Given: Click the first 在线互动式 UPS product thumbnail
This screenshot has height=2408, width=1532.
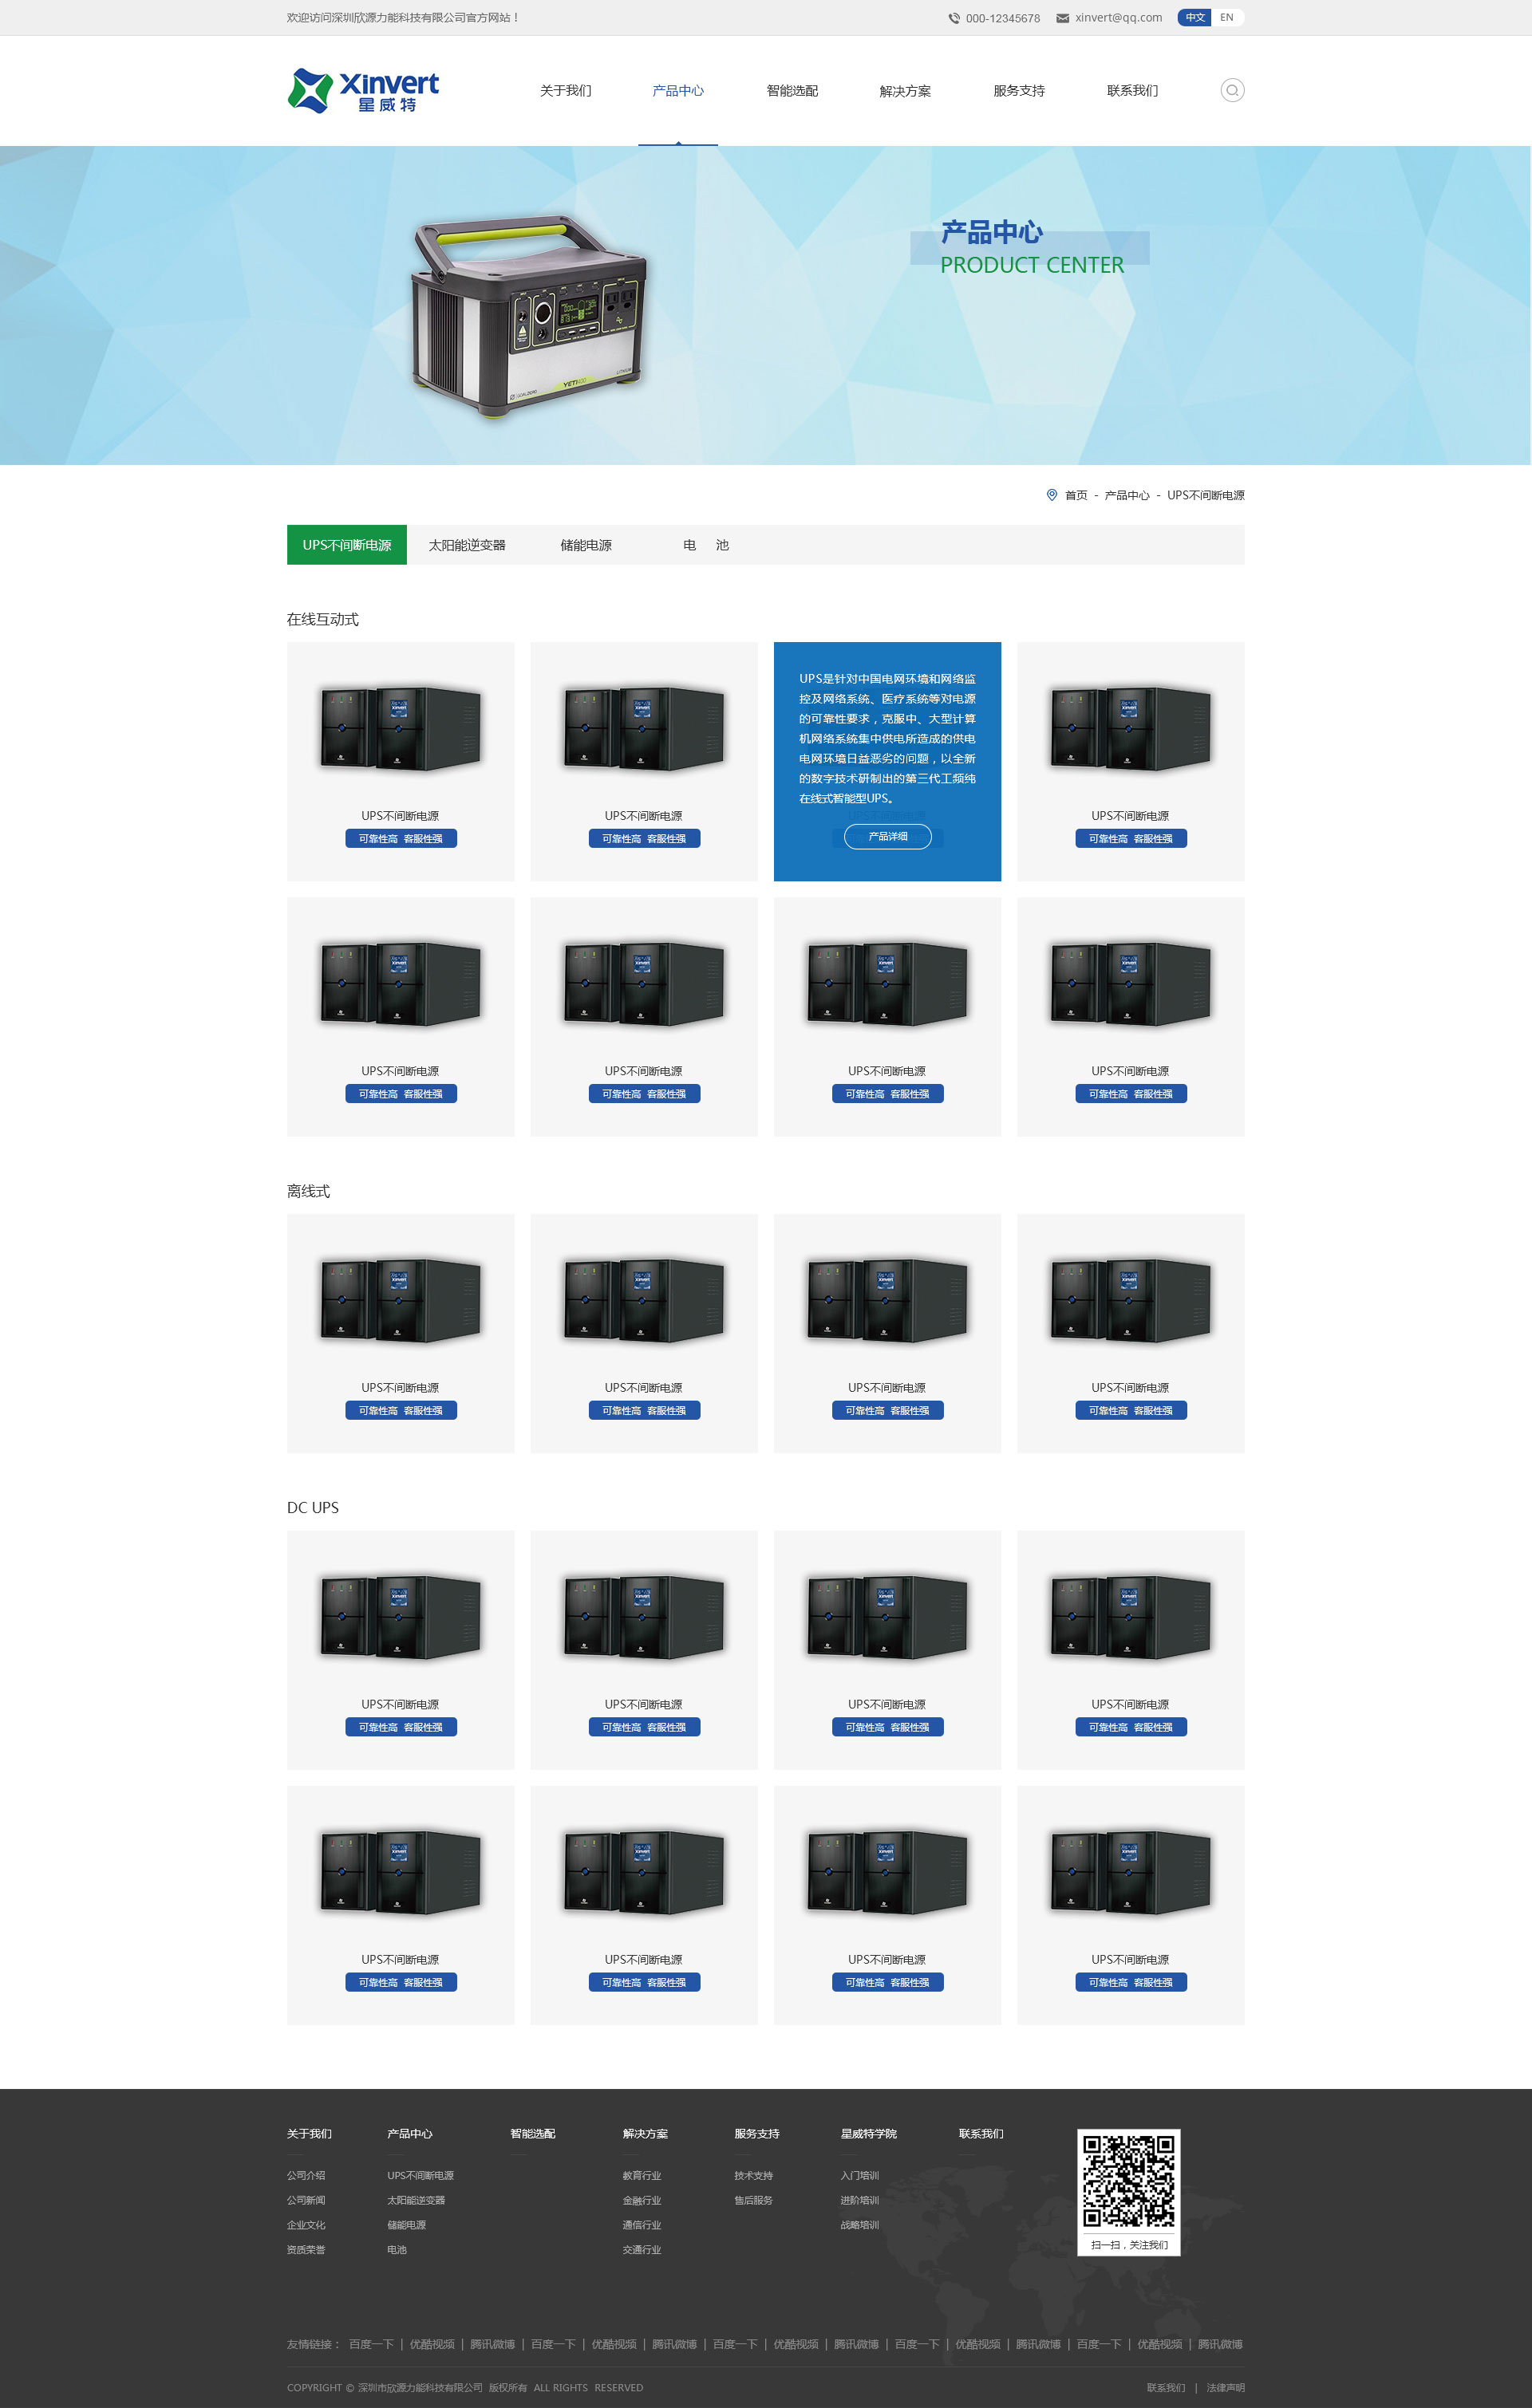Looking at the screenshot, I should (401, 728).
